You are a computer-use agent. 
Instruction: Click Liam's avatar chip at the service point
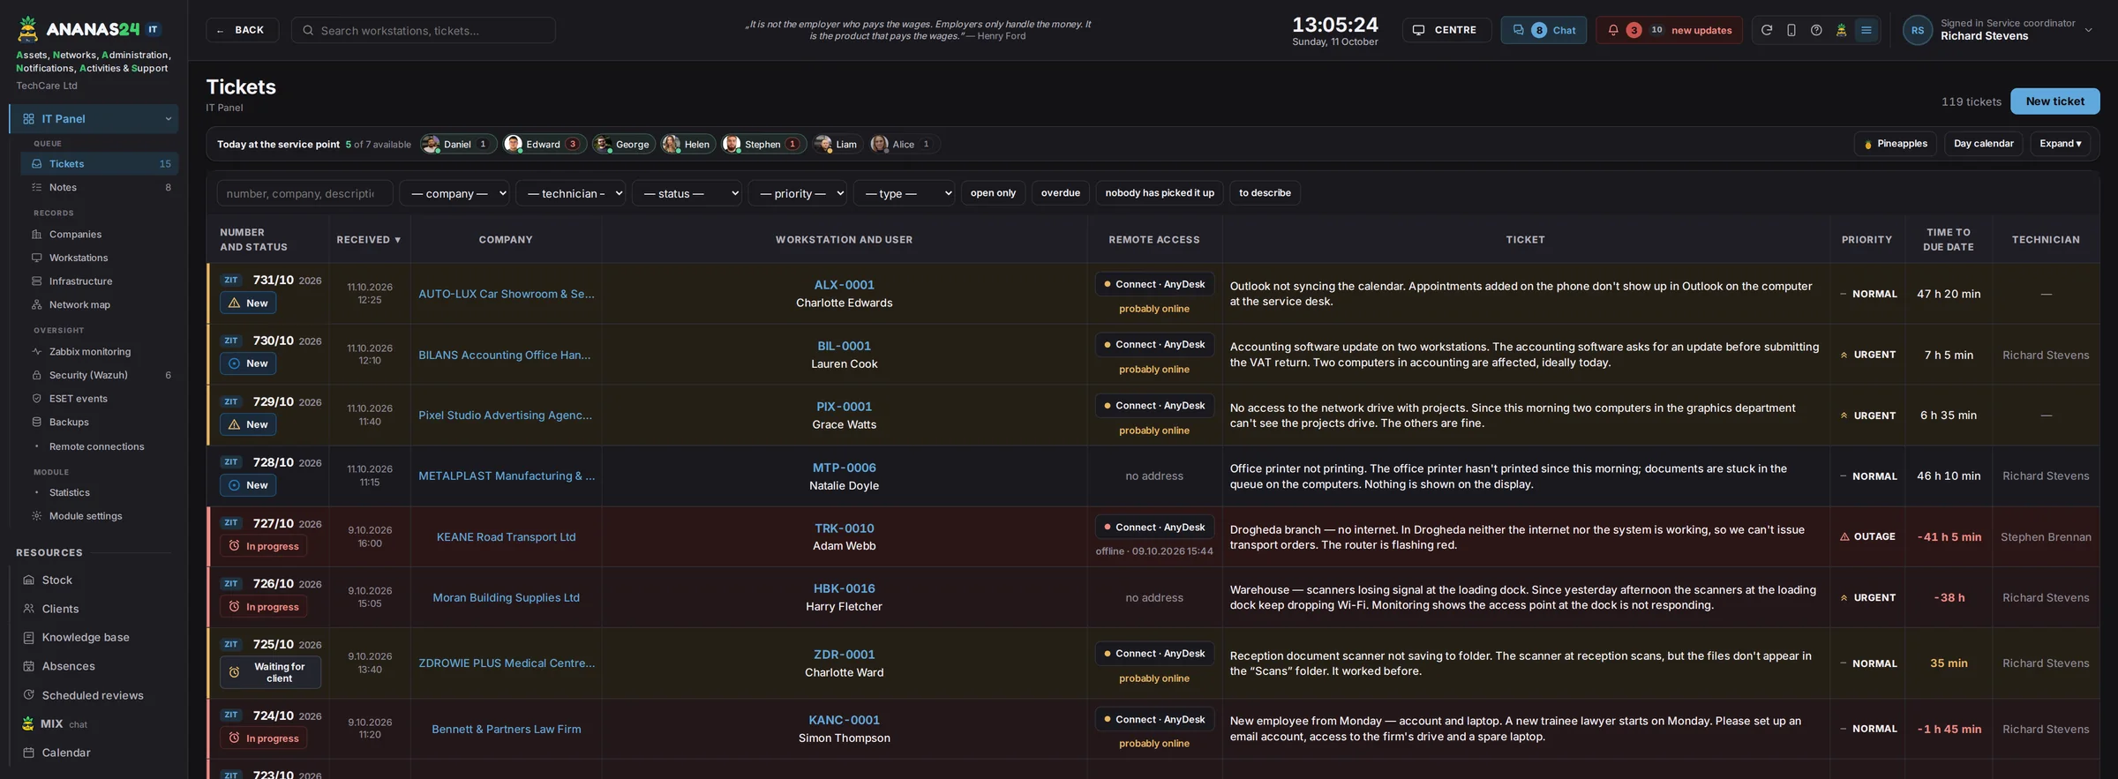click(837, 145)
